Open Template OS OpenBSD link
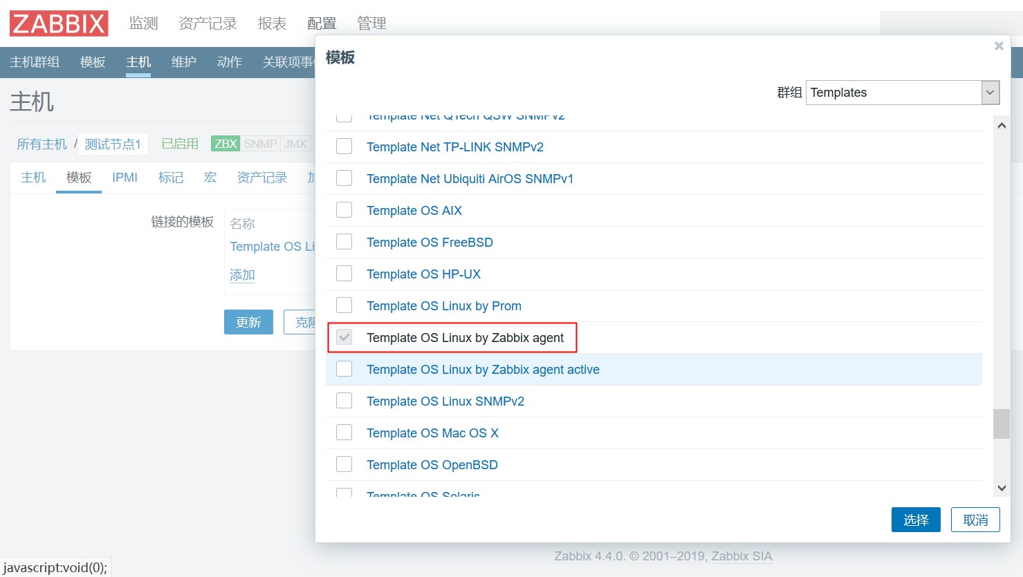 pyautogui.click(x=432, y=465)
